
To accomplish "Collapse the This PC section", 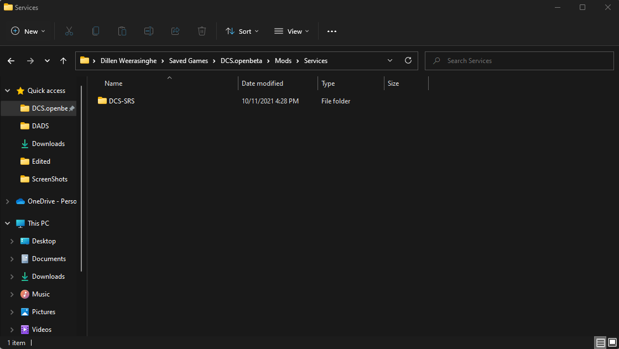I will pyautogui.click(x=8, y=223).
